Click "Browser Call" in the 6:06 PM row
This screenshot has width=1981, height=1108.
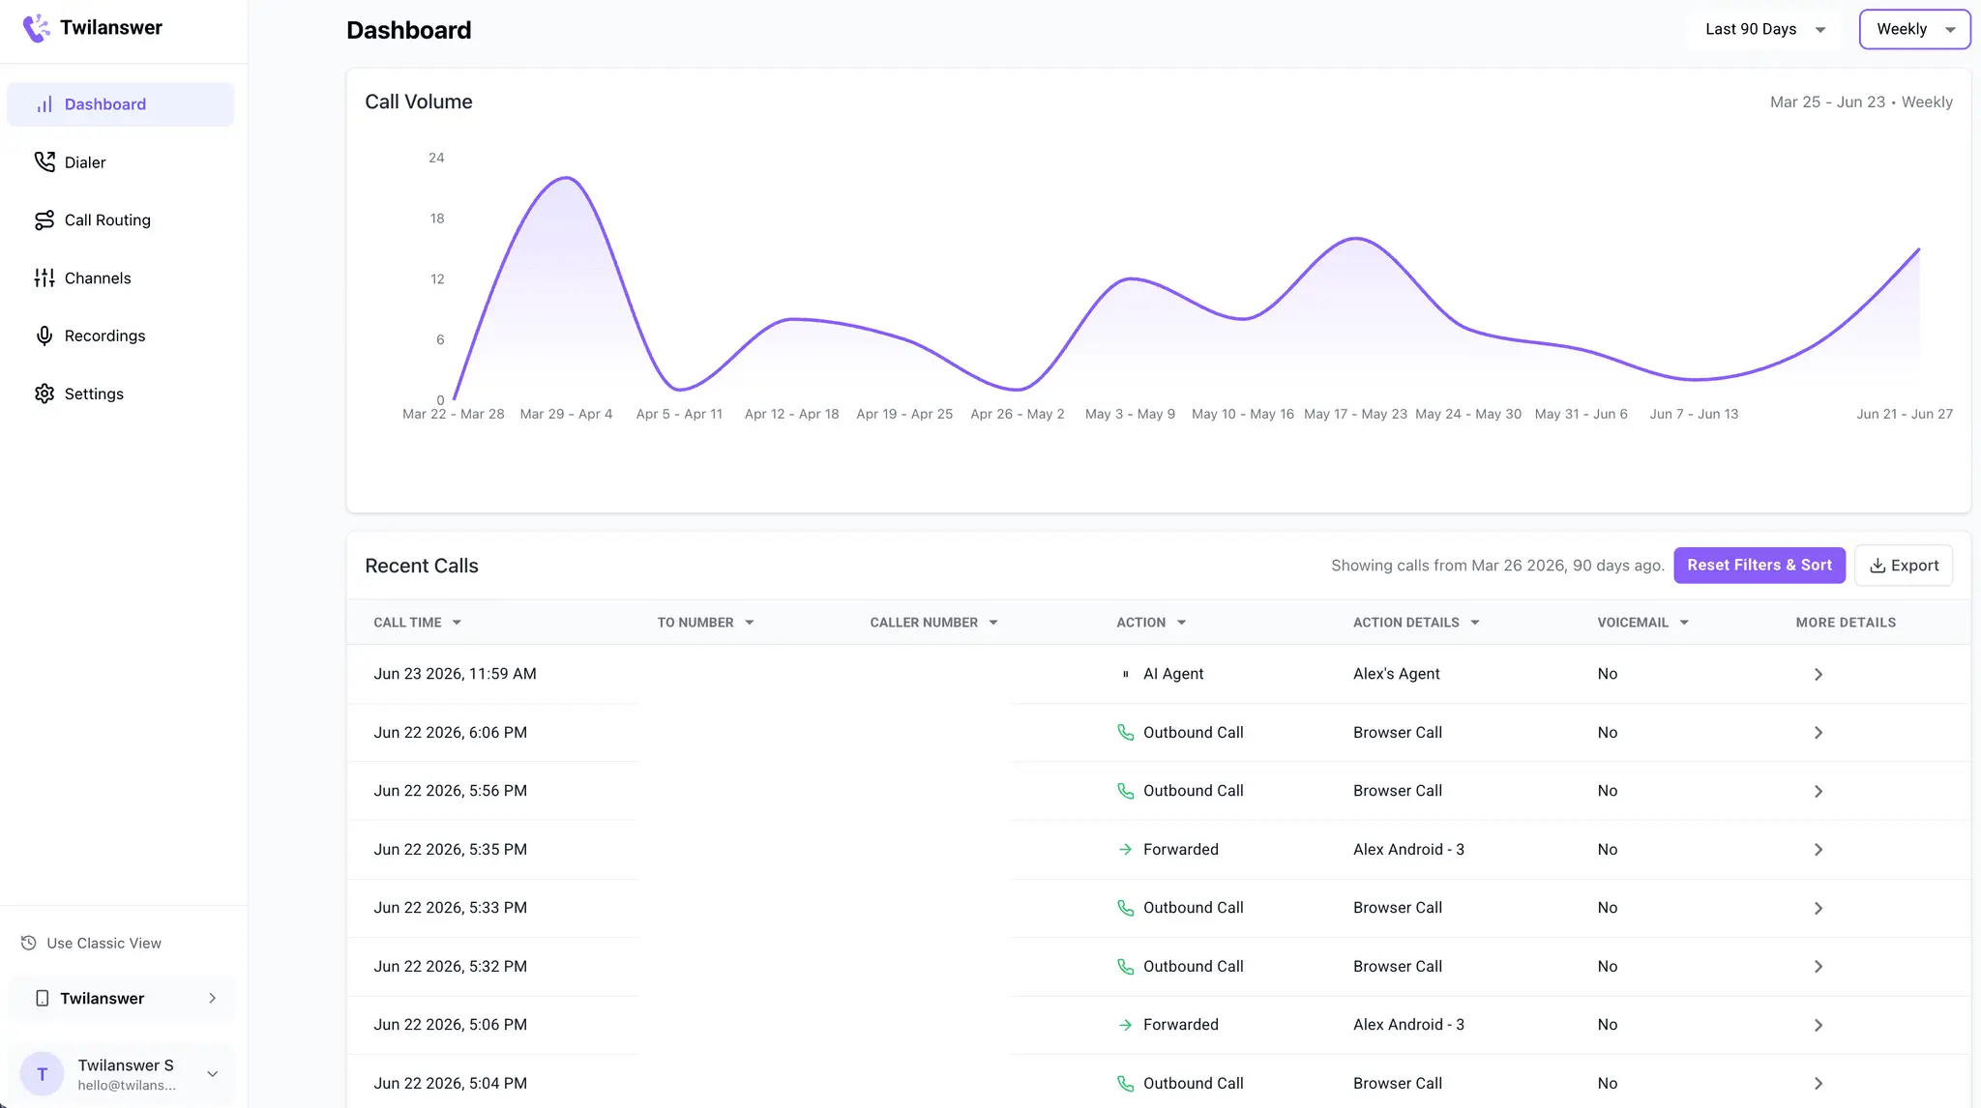(x=1398, y=733)
